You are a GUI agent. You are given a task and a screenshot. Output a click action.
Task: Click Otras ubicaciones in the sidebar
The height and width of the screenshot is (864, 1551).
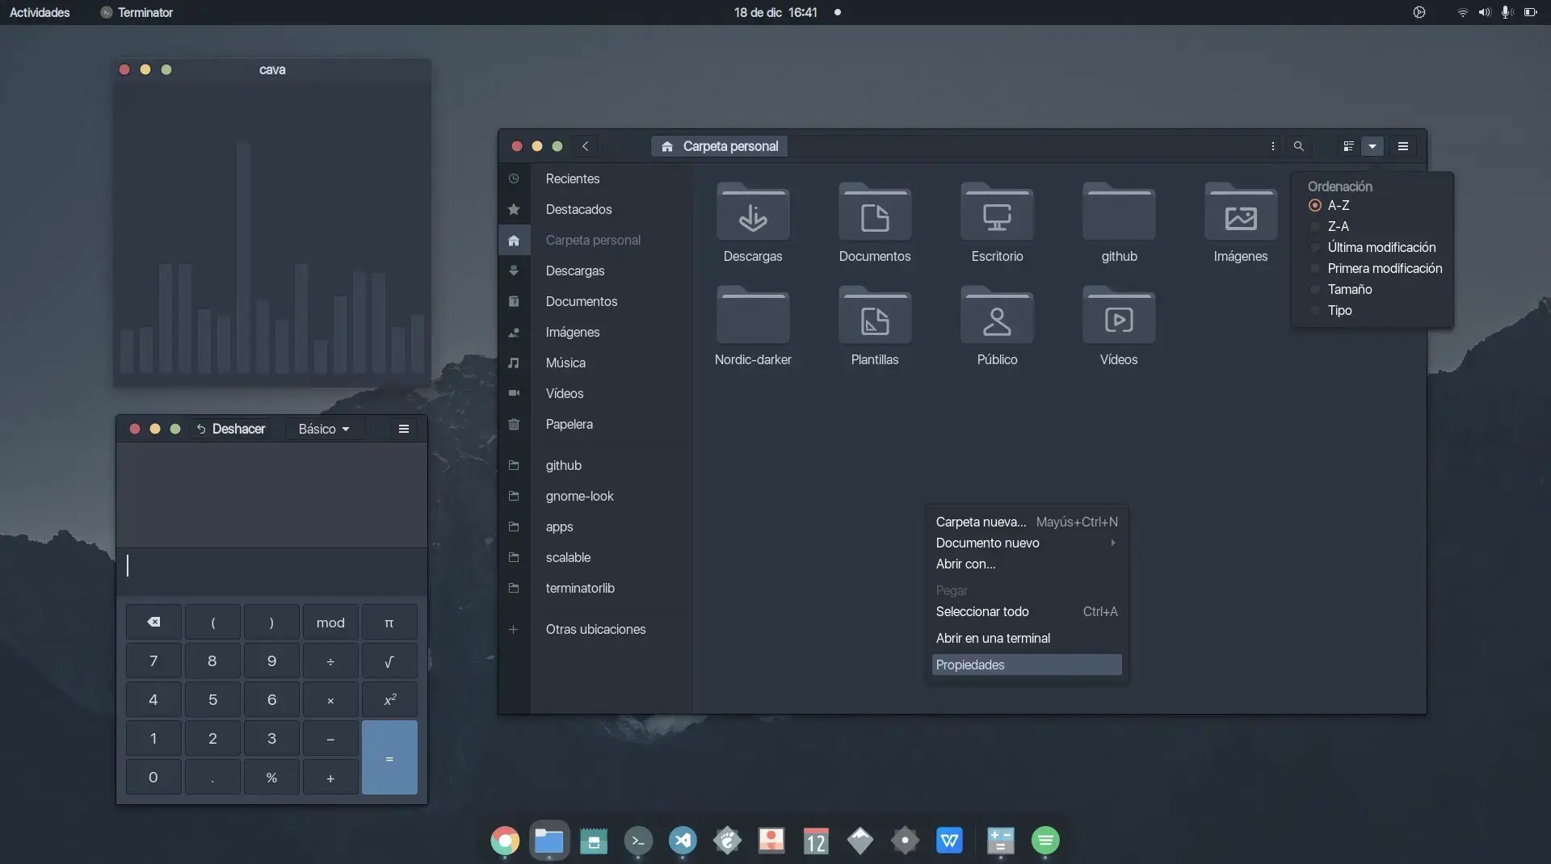(x=595, y=629)
